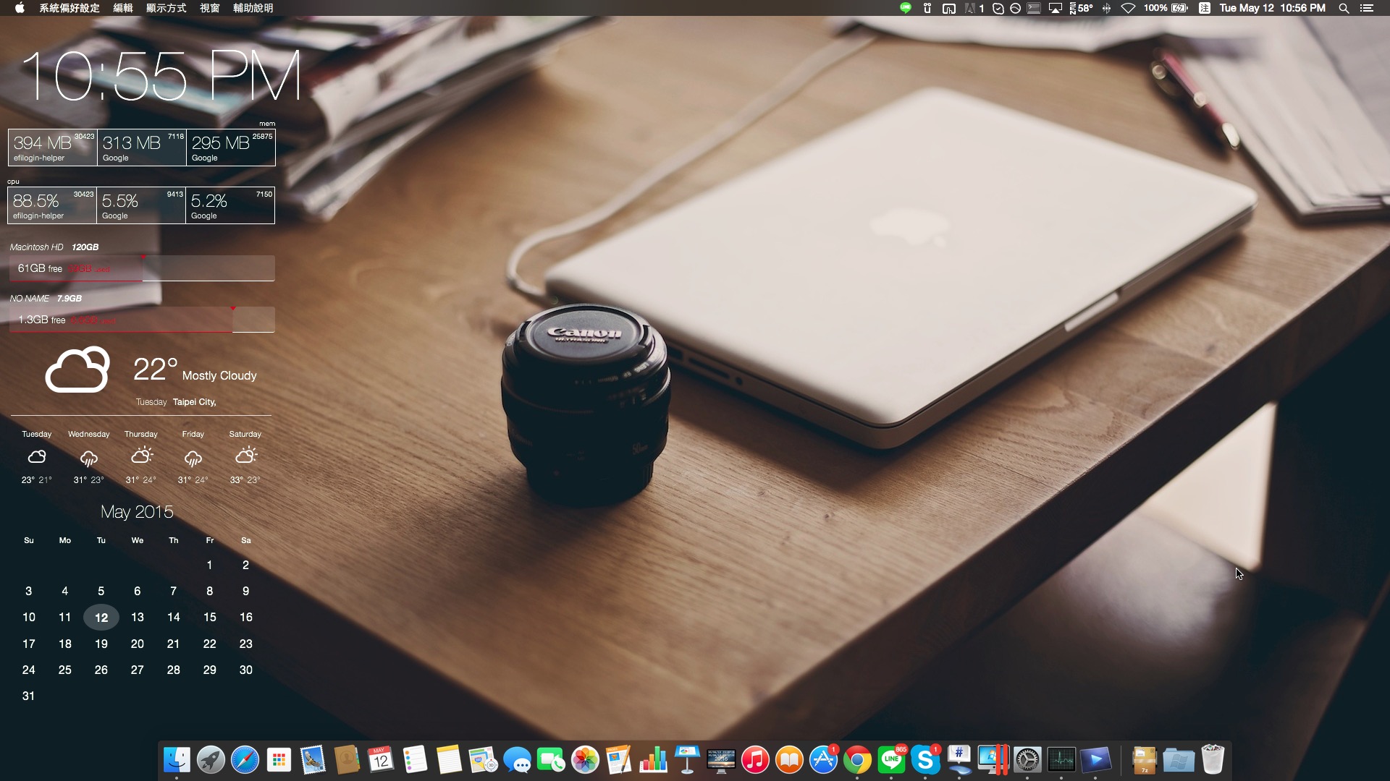The image size is (1390, 781).
Task: Open the Photos app in dock
Action: (585, 760)
